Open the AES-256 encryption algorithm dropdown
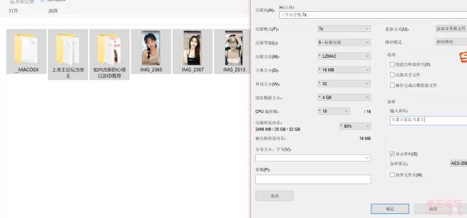Viewport: 467px width, 218px height. (x=458, y=163)
